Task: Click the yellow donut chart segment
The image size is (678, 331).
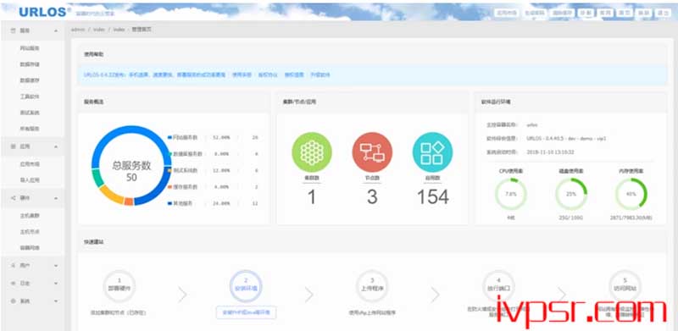Action: pyautogui.click(x=111, y=195)
